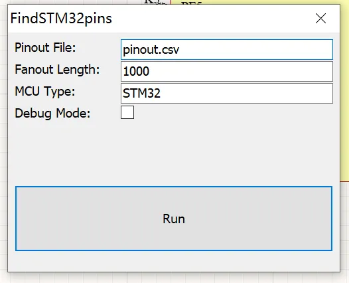The height and width of the screenshot is (283, 349).
Task: Click schematic grid beneath the dialog
Action: click(x=174, y=278)
